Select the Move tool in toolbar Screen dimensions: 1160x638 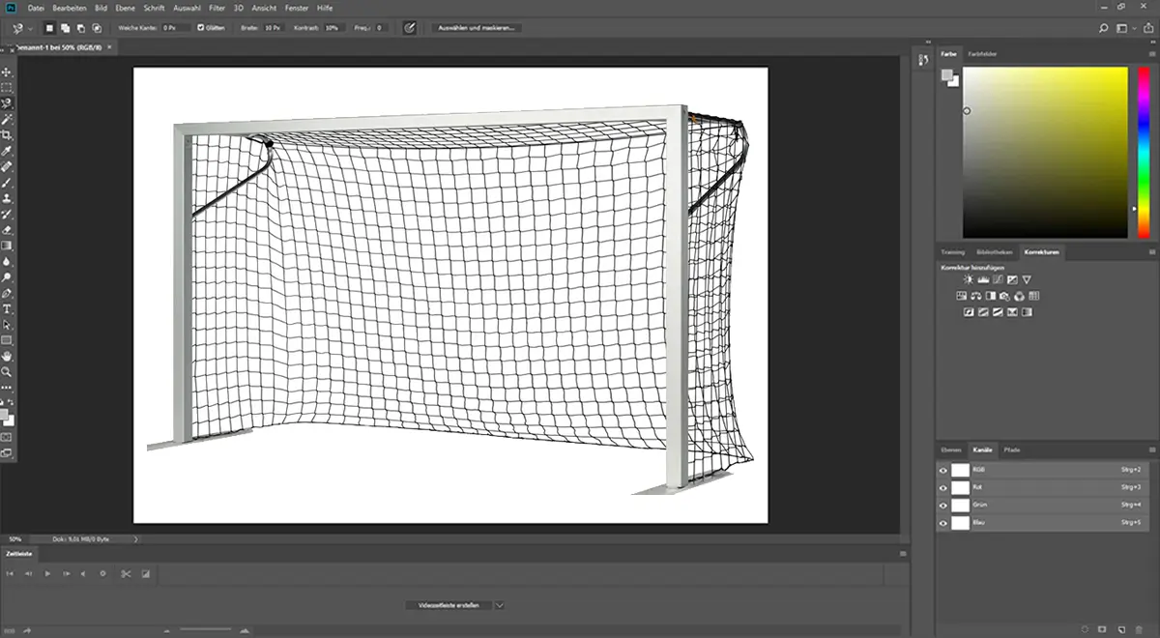(x=7, y=72)
